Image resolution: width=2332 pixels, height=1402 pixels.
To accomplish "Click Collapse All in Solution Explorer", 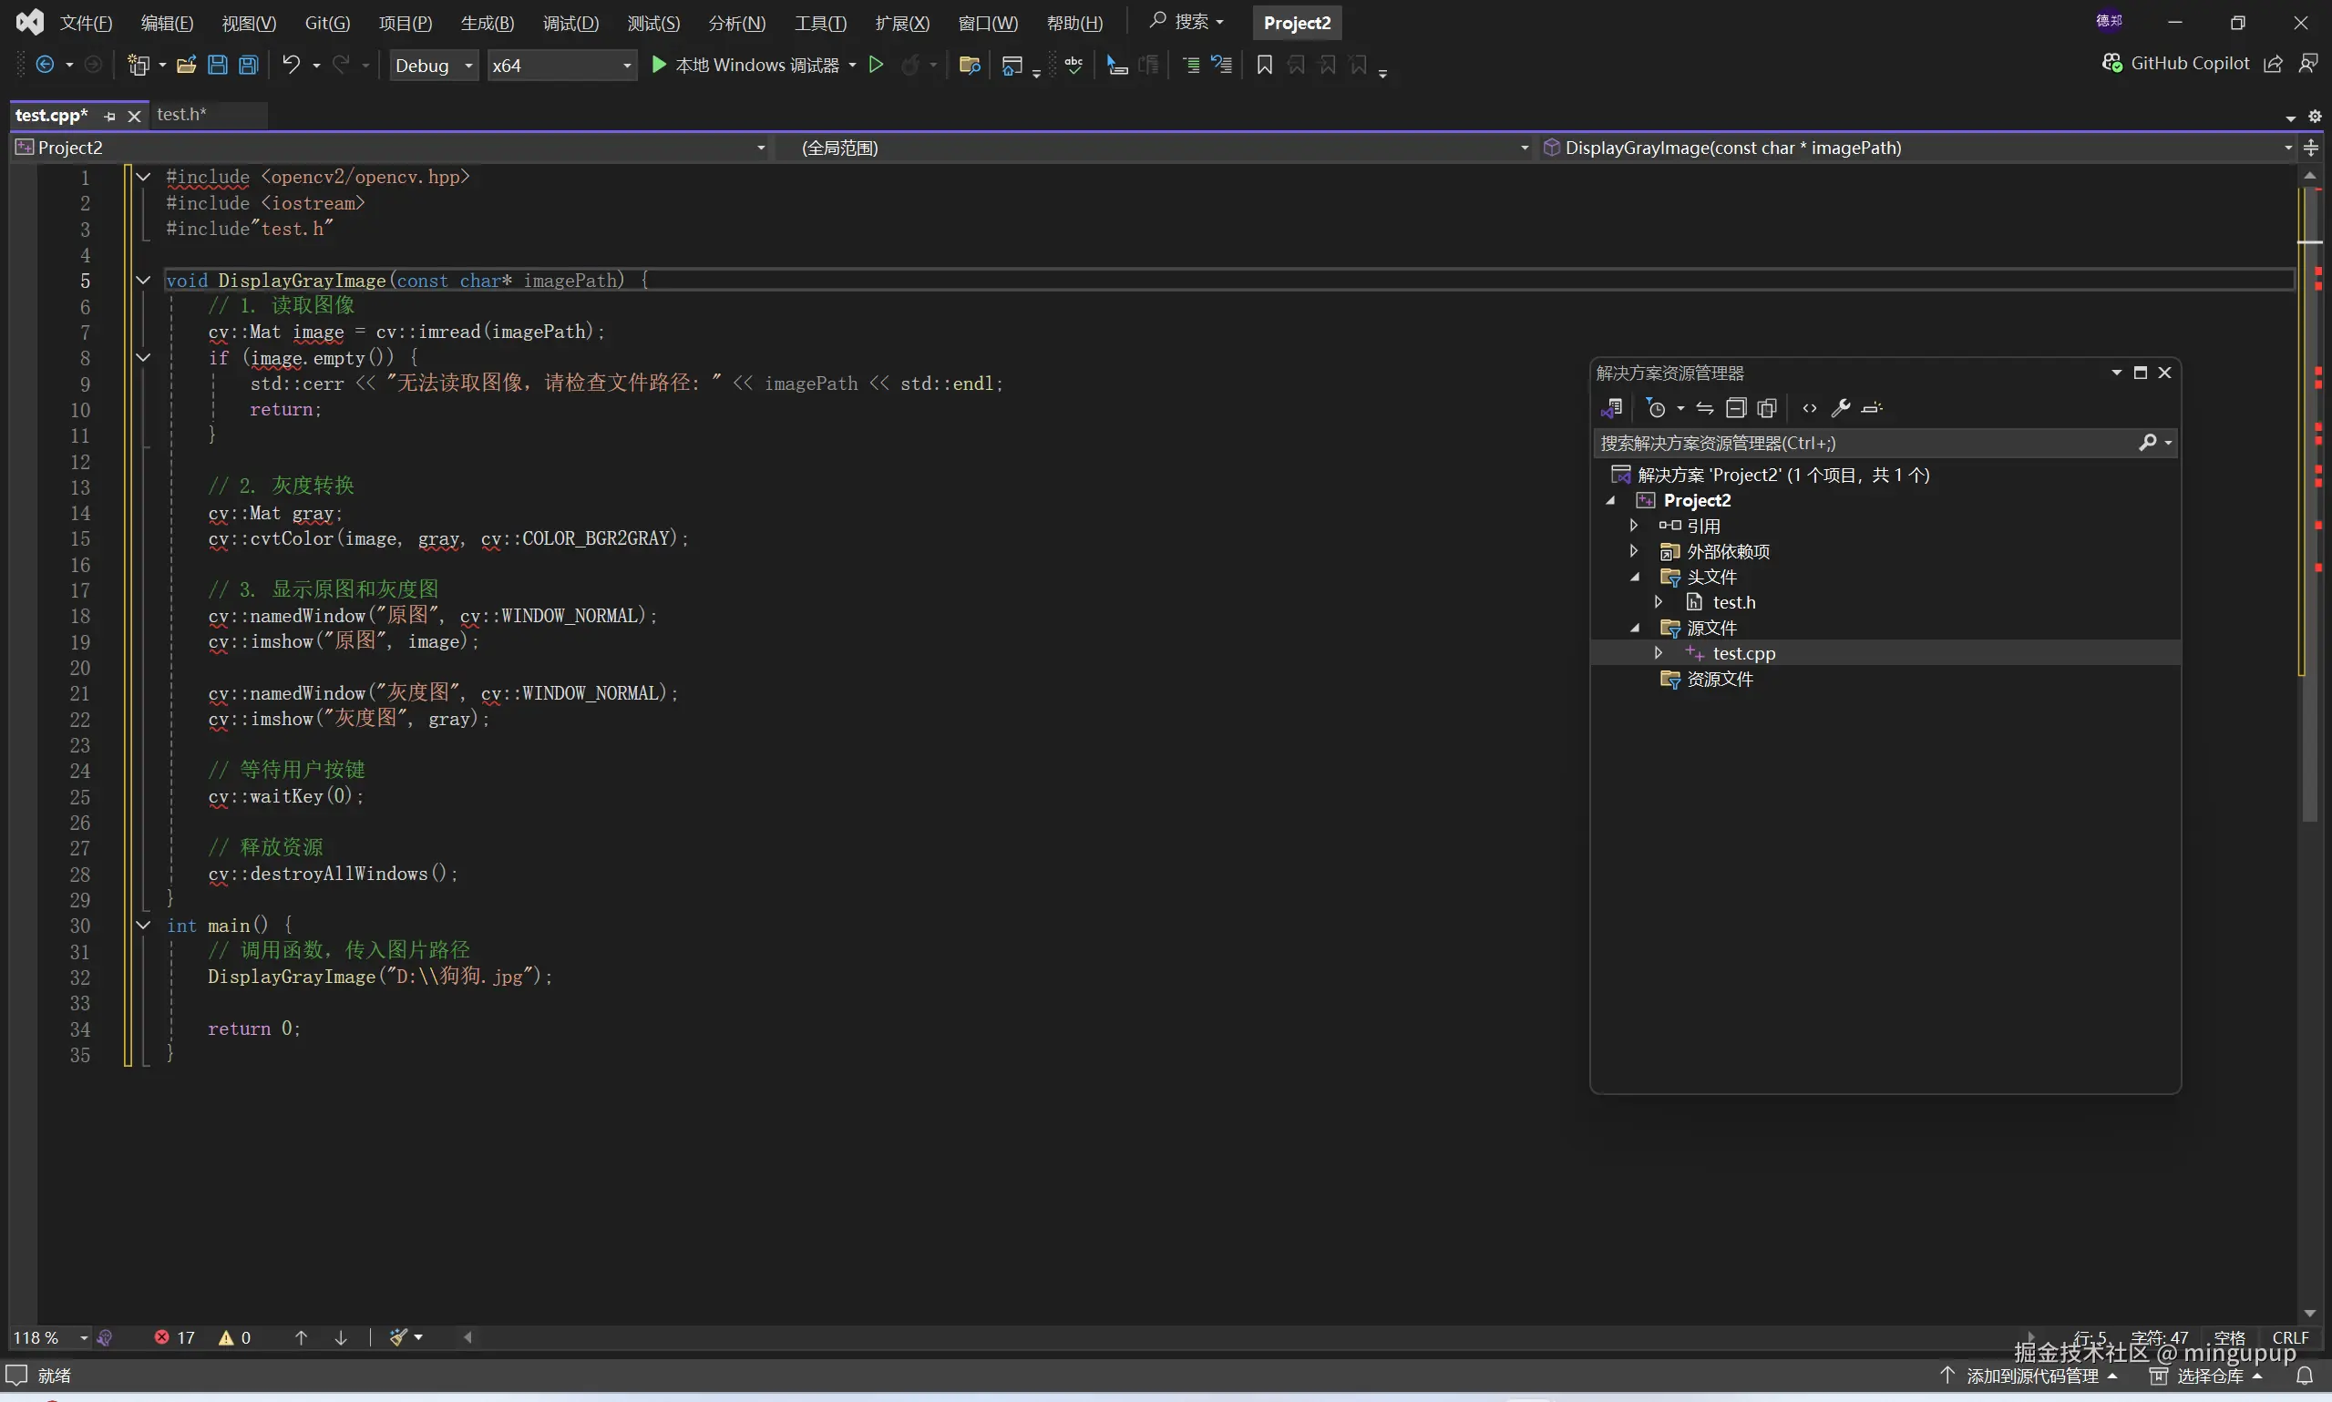I will [x=1736, y=408].
